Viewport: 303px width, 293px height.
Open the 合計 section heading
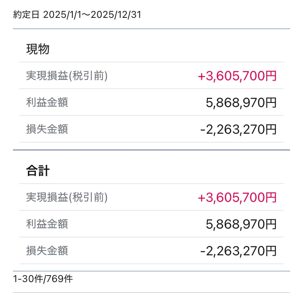pos(38,171)
